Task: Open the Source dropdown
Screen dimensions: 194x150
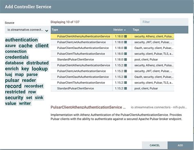Action: (x=27, y=30)
